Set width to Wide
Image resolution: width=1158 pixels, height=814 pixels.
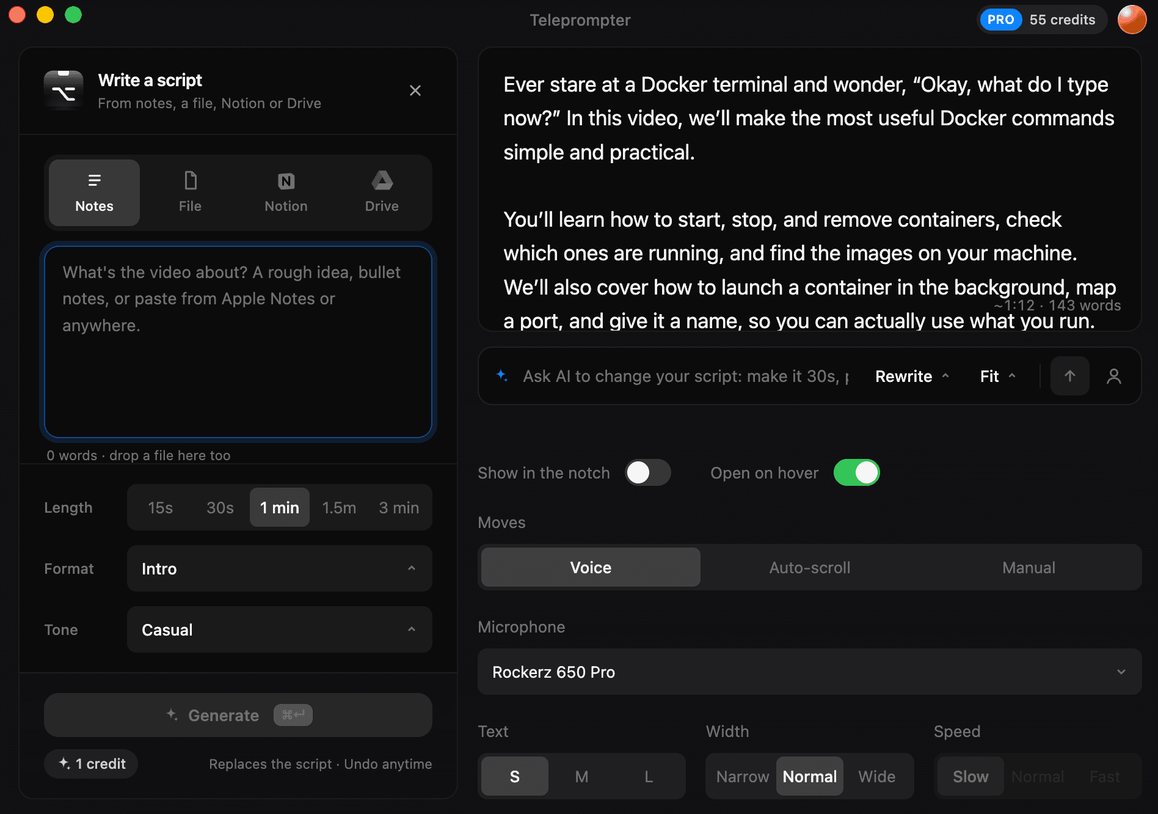[877, 776]
